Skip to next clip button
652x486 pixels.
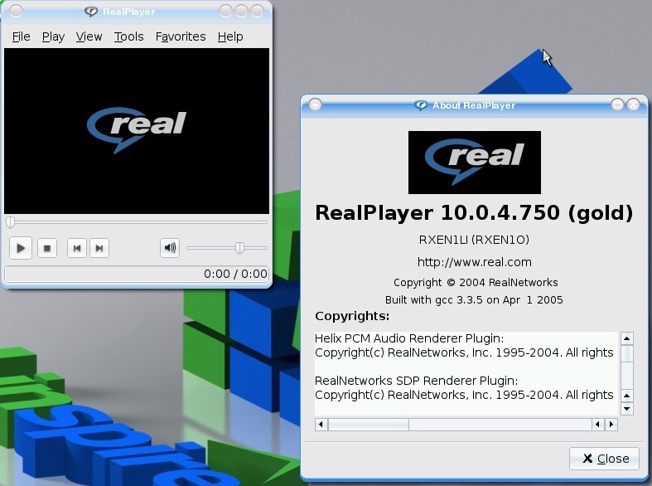tap(99, 248)
